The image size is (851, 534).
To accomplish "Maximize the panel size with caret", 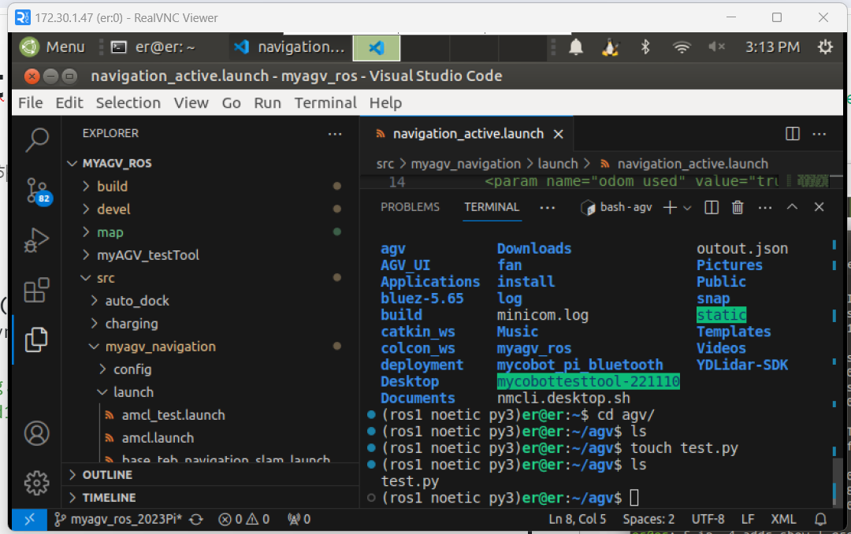I will pos(792,207).
